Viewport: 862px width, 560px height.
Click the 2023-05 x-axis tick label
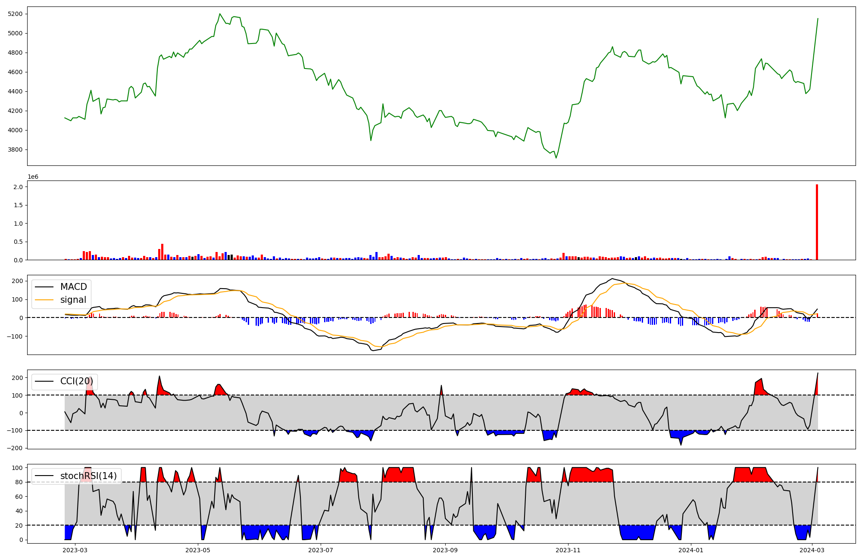(198, 550)
